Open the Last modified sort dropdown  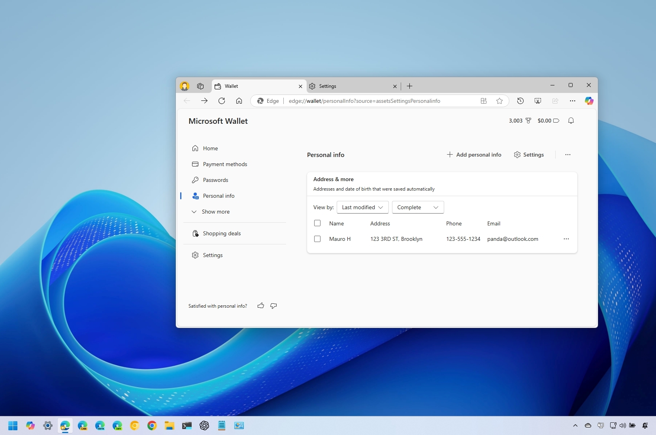[x=362, y=207]
